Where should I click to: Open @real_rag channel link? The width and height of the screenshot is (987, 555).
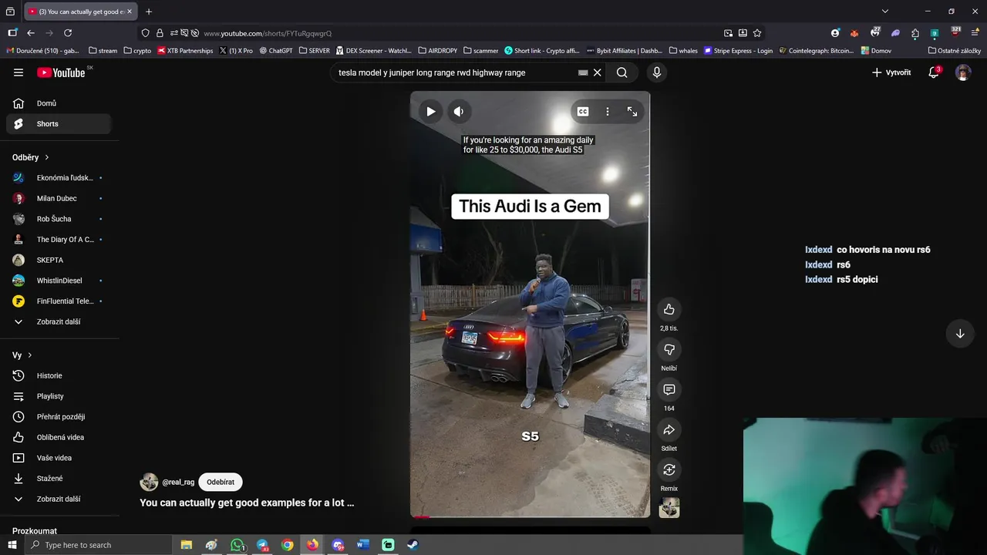178,483
